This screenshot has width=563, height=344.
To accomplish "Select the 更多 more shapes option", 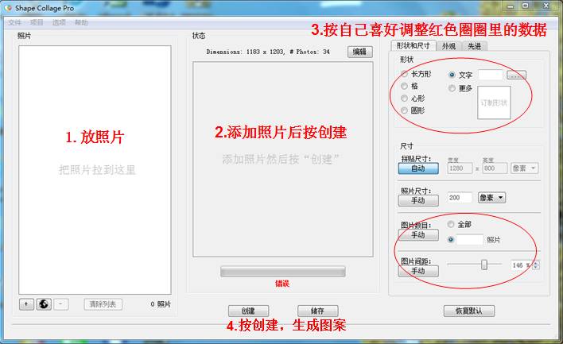I will [x=452, y=88].
